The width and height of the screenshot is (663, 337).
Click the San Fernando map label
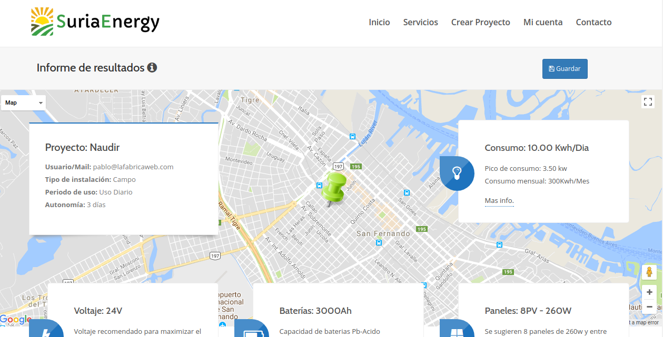click(x=383, y=233)
